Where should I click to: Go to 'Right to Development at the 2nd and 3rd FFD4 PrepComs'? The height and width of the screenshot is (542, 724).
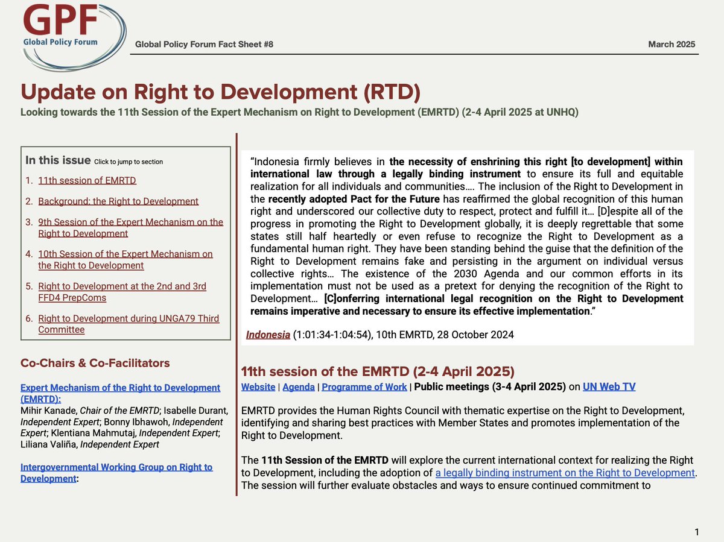(x=122, y=292)
